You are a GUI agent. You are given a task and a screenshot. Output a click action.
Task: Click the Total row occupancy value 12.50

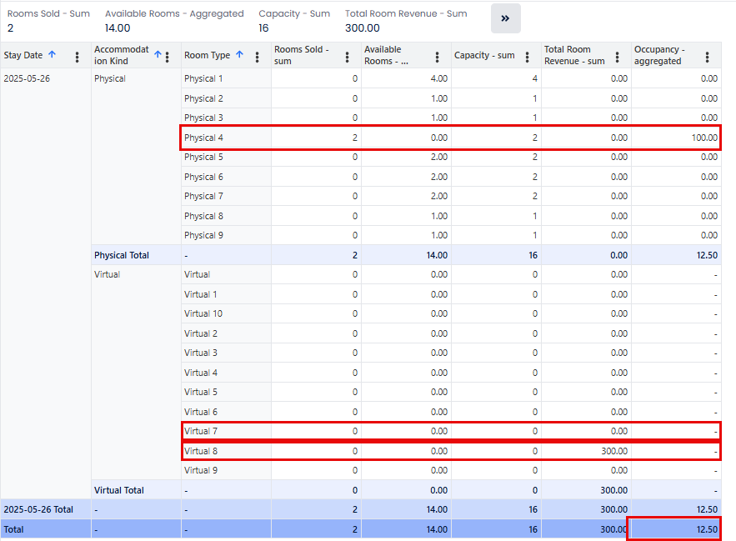(705, 529)
